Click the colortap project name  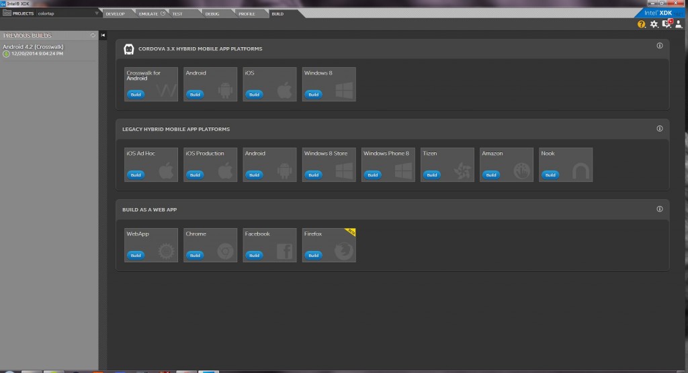tap(46, 13)
